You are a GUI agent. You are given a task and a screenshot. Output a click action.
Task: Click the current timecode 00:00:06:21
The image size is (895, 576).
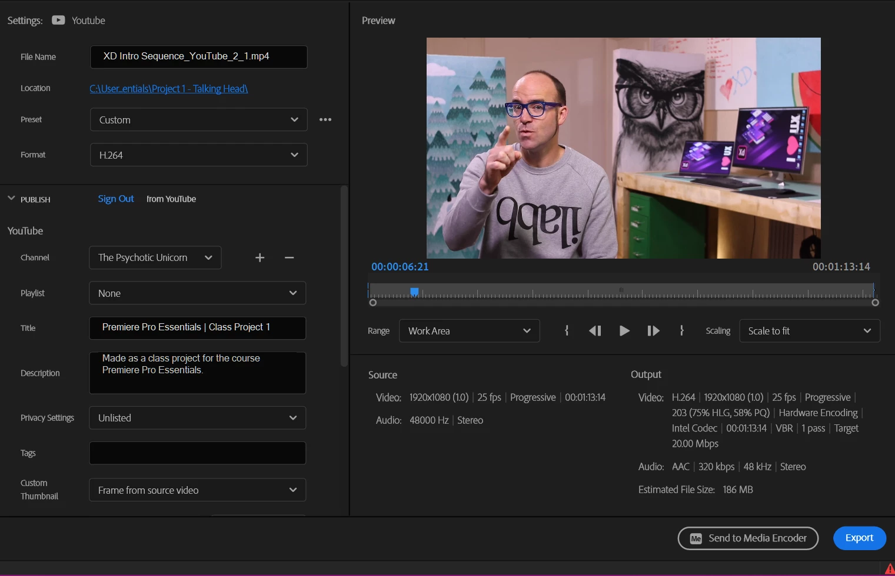(x=400, y=267)
